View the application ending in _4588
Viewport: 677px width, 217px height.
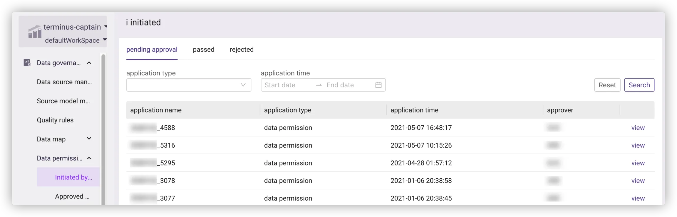tap(638, 128)
